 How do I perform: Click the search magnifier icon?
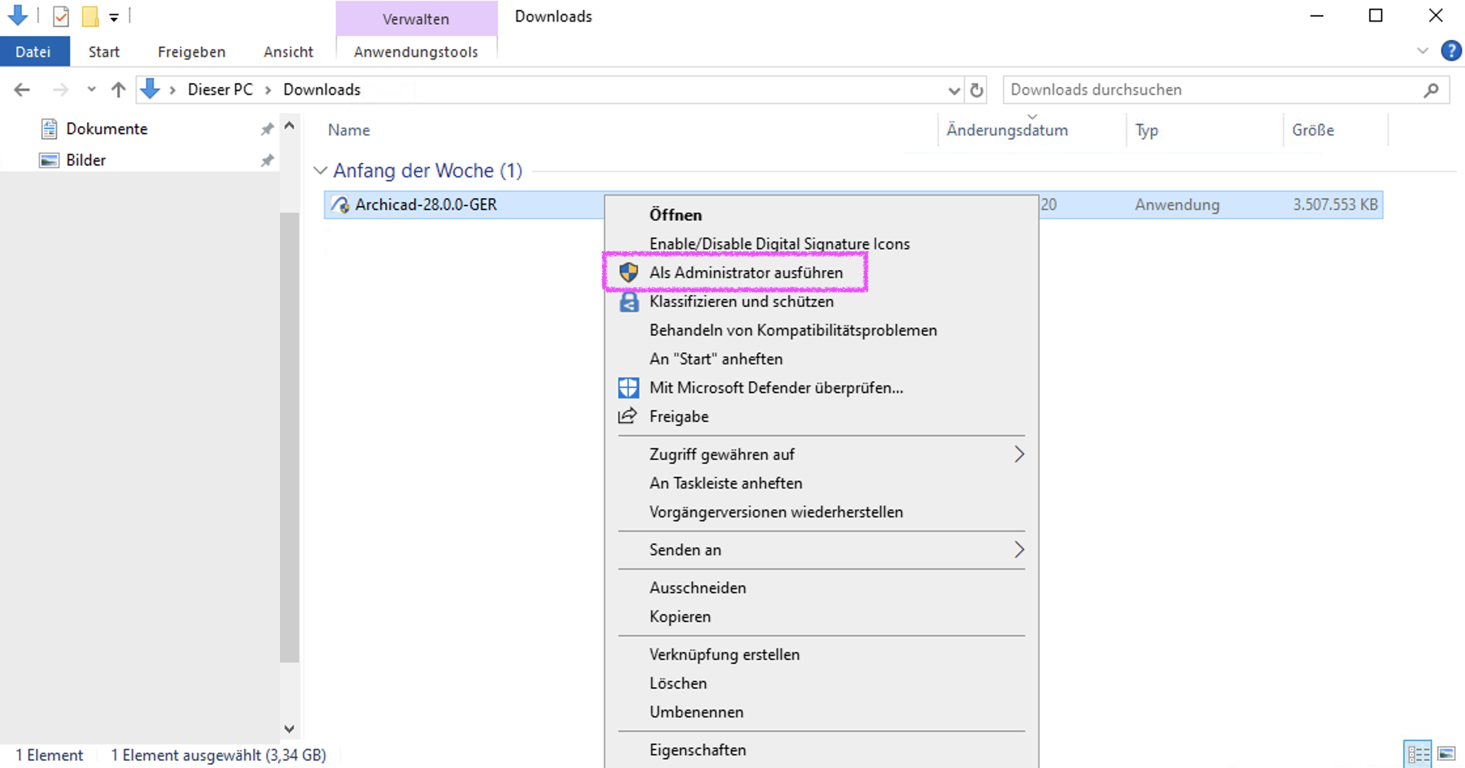1431,90
